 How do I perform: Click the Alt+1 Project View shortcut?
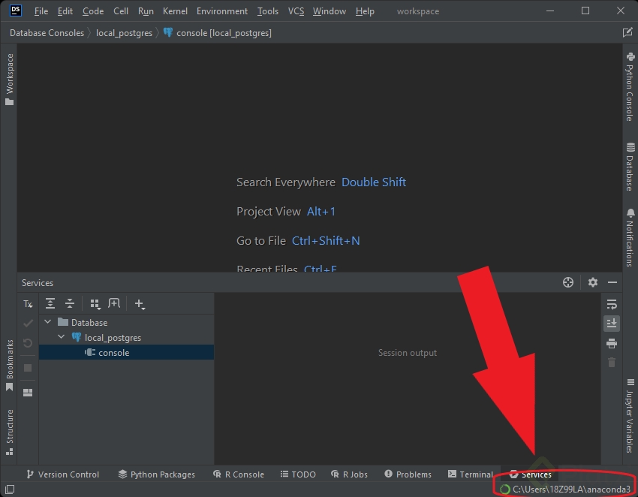[x=321, y=211]
